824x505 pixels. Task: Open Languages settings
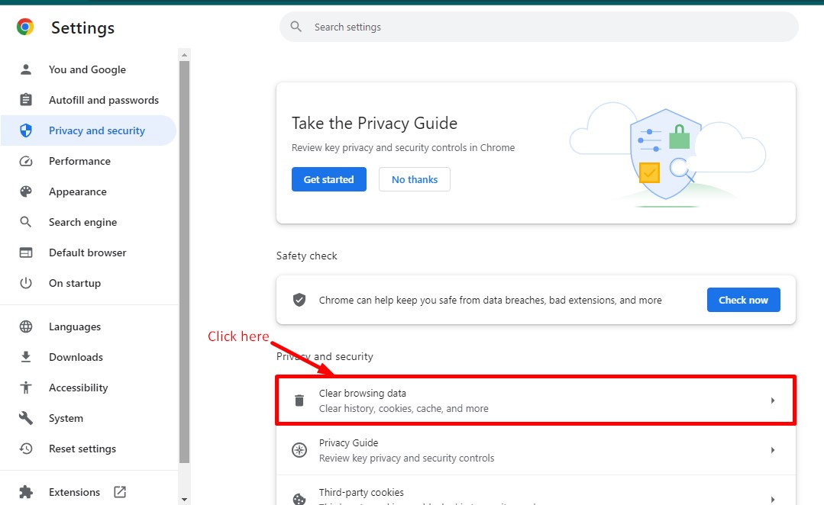tap(89, 326)
